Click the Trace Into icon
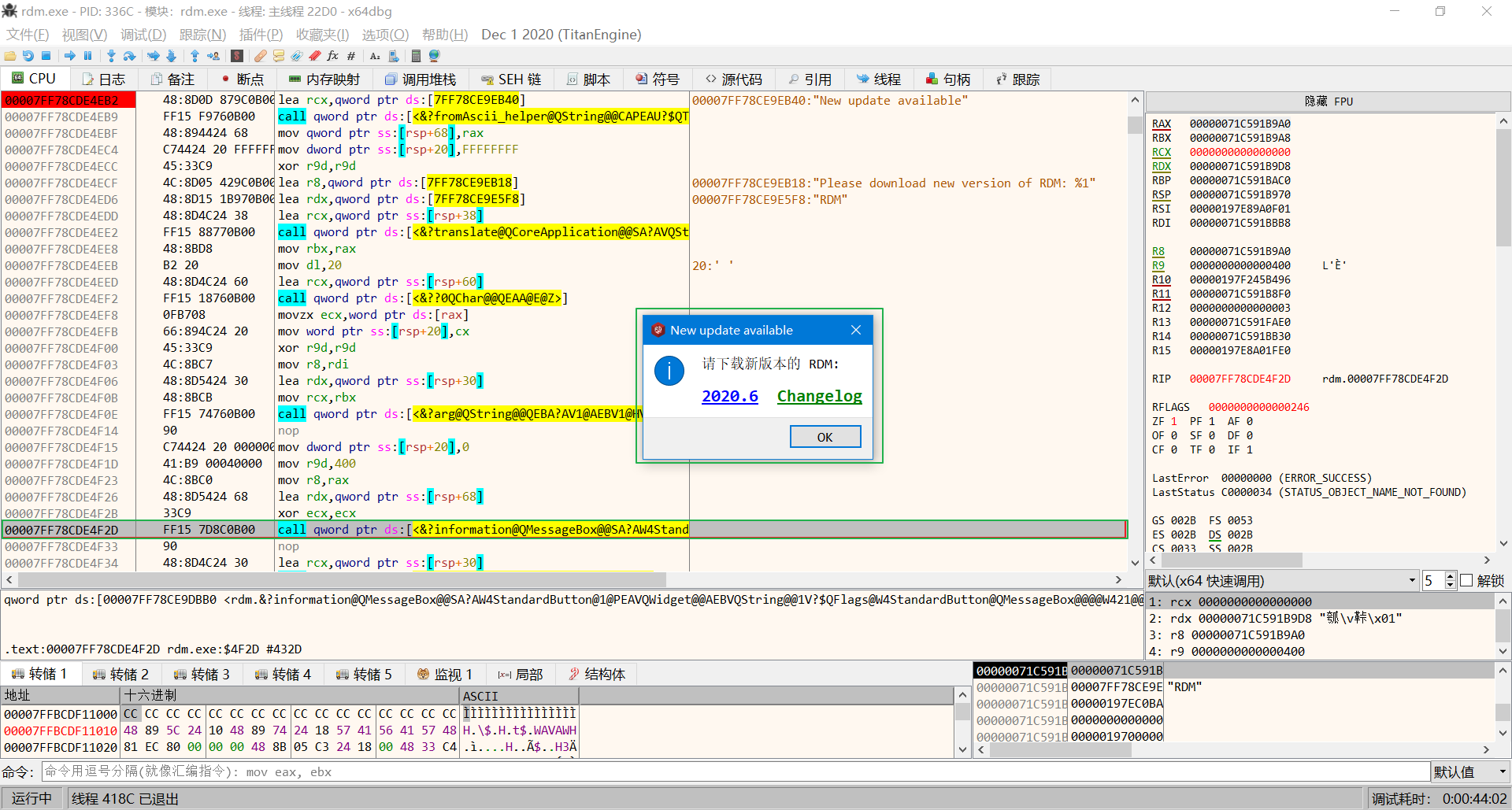This screenshot has width=1512, height=810. [154, 56]
